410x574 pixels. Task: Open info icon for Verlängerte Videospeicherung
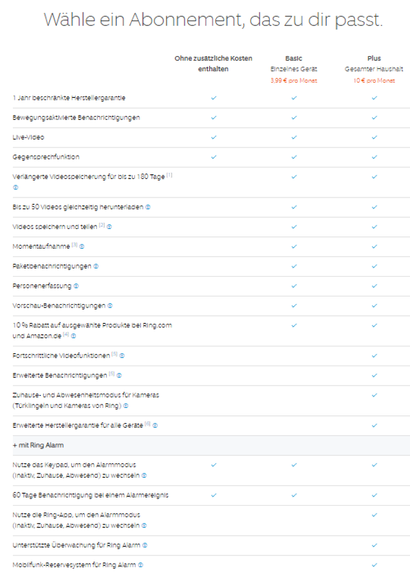(x=15, y=187)
